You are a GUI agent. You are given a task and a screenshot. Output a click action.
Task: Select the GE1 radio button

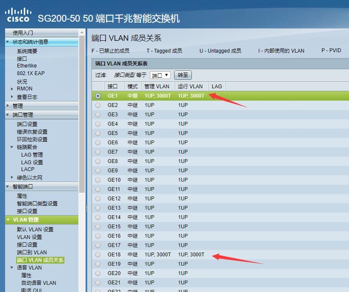coord(98,96)
